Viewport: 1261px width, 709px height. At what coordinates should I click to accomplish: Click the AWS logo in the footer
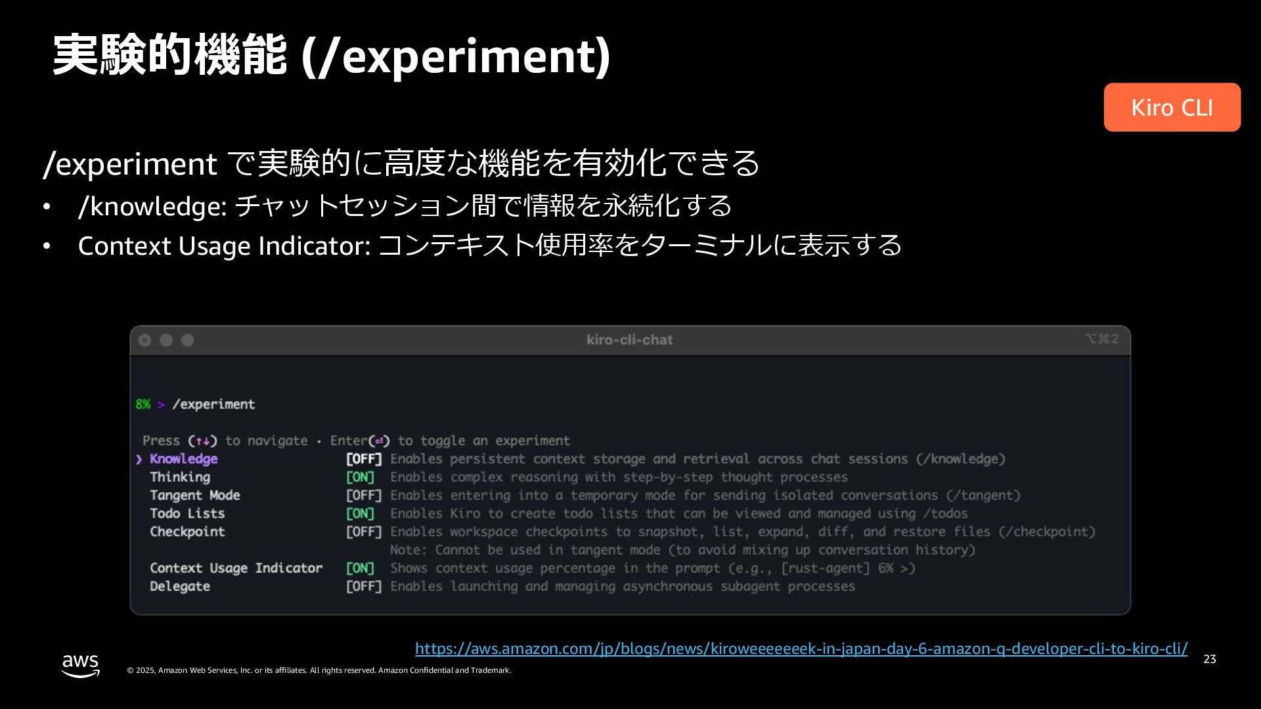(80, 665)
